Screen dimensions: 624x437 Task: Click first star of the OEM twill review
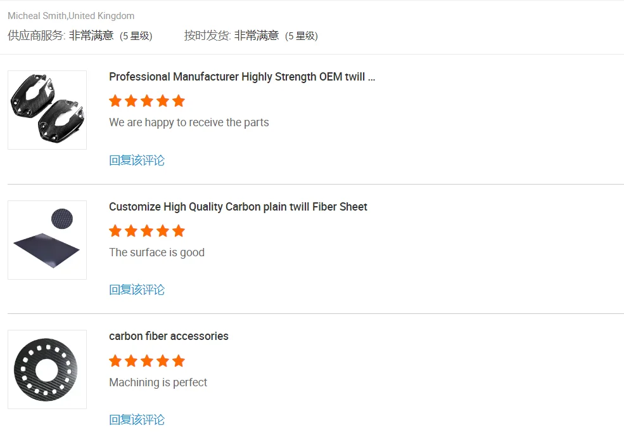115,101
